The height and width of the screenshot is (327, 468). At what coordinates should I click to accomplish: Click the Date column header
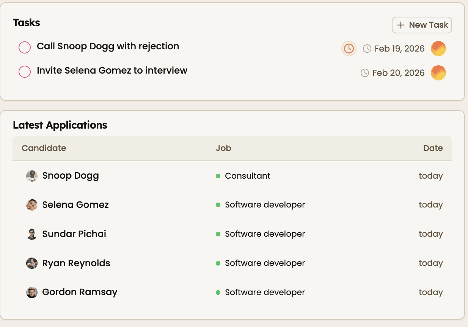pos(433,148)
